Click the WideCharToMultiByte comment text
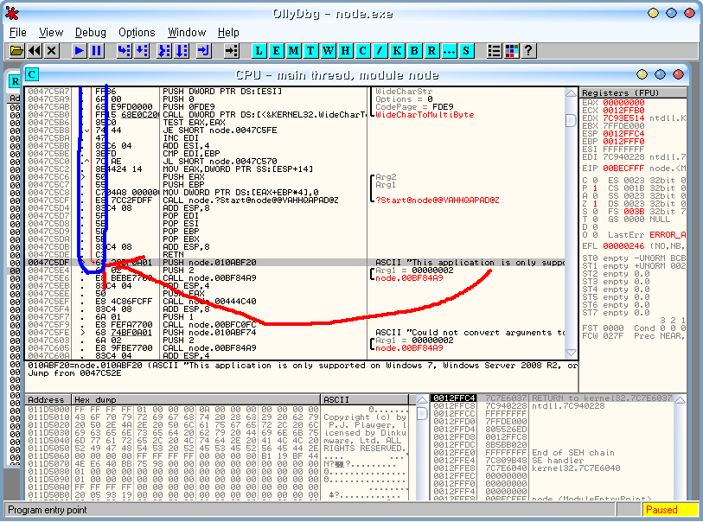The height and width of the screenshot is (522, 703). (425, 115)
